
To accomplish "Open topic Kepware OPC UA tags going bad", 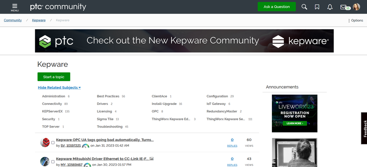I will 105,140.
